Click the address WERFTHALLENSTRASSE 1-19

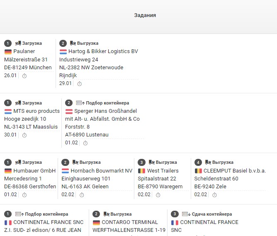pyautogui.click(x=129, y=230)
